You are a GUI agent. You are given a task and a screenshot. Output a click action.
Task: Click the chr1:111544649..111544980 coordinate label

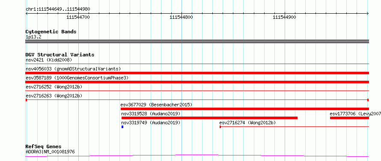click(58, 9)
